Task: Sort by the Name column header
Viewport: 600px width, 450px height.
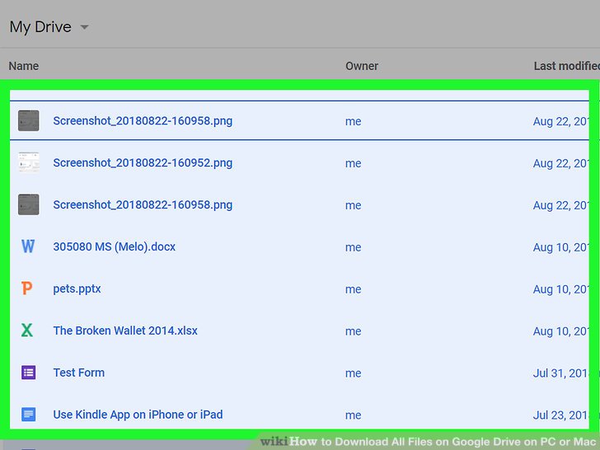Action: click(24, 66)
